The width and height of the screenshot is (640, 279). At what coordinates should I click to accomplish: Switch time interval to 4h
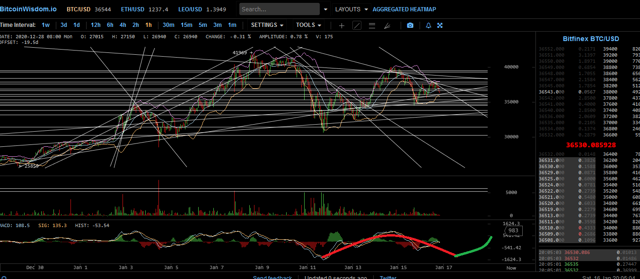coord(123,25)
